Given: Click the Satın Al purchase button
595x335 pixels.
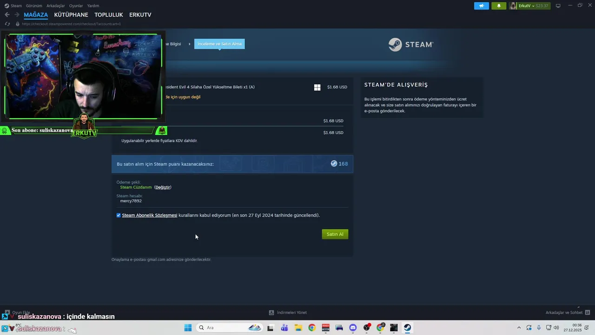Looking at the screenshot, I should 335,234.
